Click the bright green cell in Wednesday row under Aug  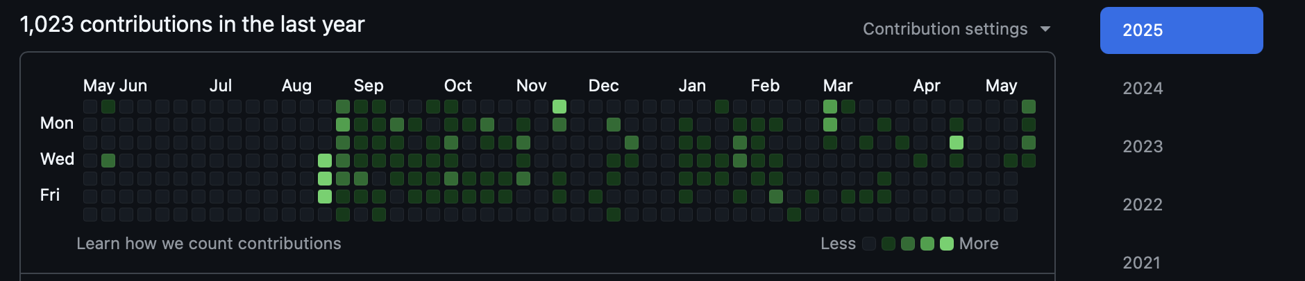325,161
